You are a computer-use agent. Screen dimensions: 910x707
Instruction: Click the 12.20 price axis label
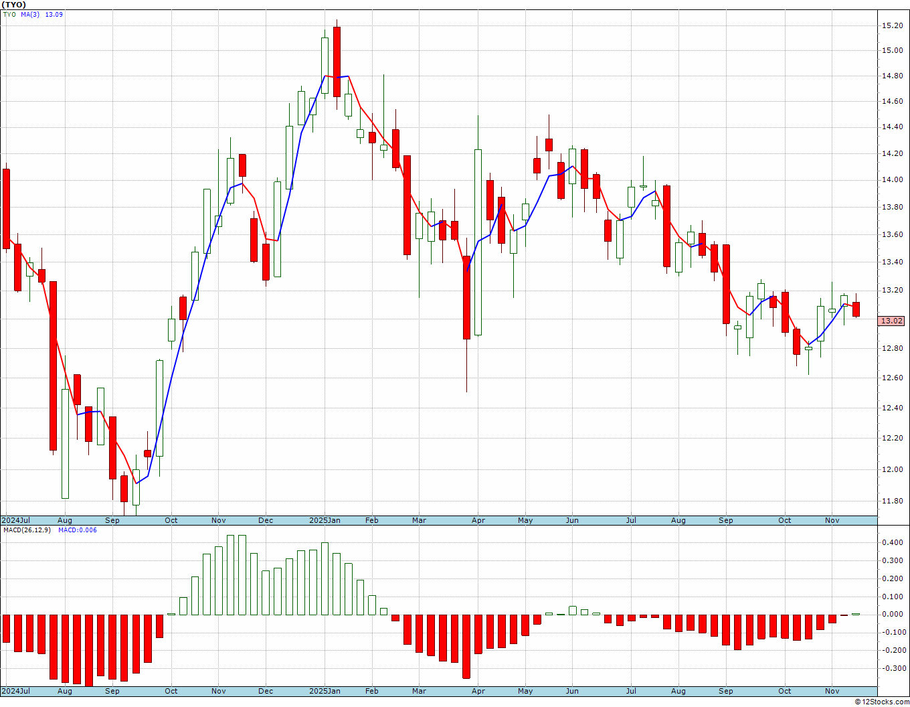(892, 438)
